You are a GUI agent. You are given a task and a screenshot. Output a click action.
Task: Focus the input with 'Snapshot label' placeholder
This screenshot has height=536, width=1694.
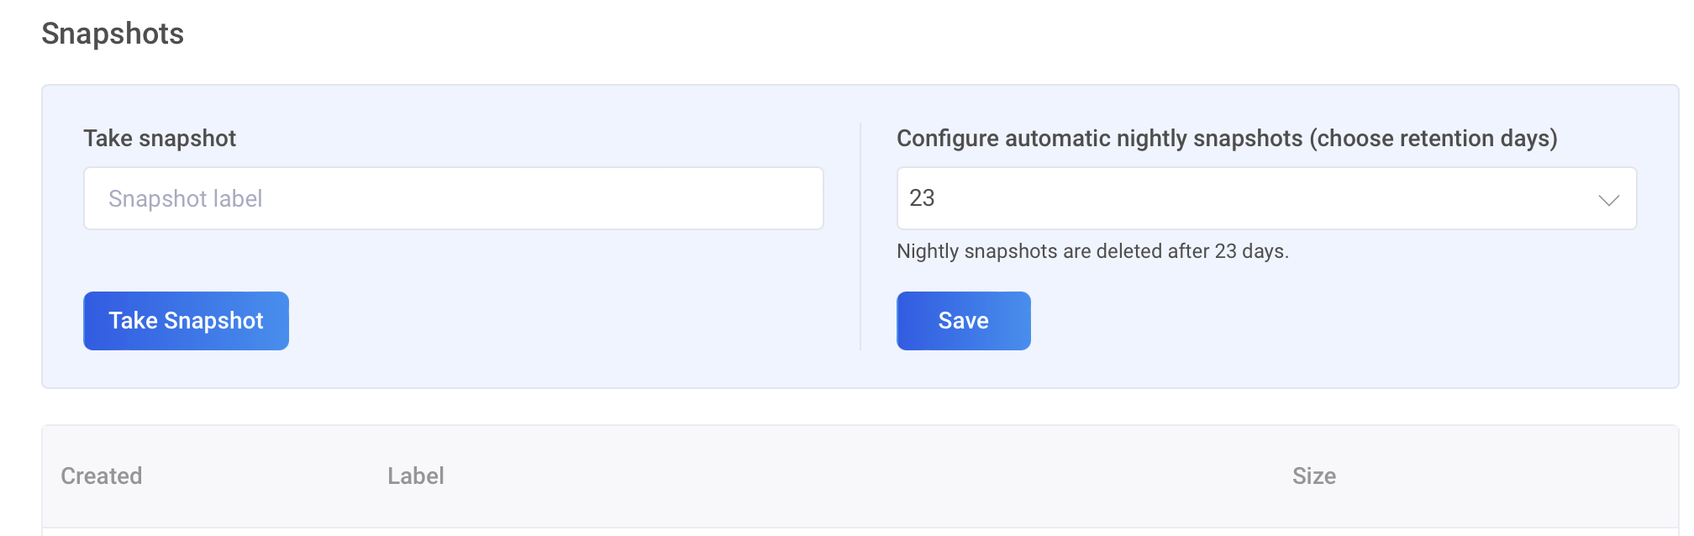pyautogui.click(x=453, y=198)
